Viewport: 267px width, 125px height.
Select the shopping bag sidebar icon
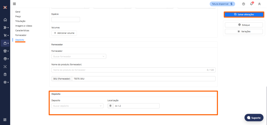[x=5, y=43]
